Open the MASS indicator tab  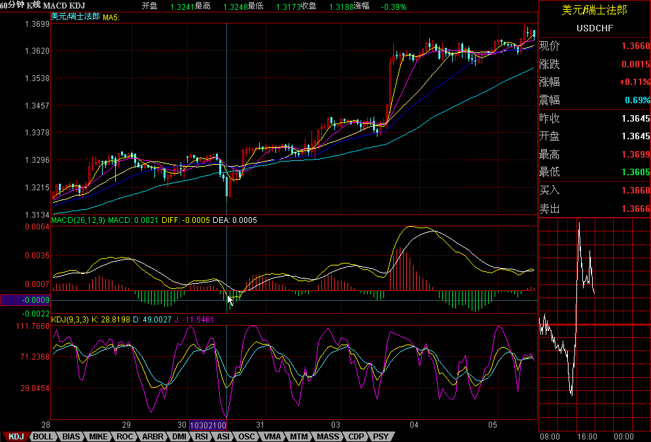point(328,436)
